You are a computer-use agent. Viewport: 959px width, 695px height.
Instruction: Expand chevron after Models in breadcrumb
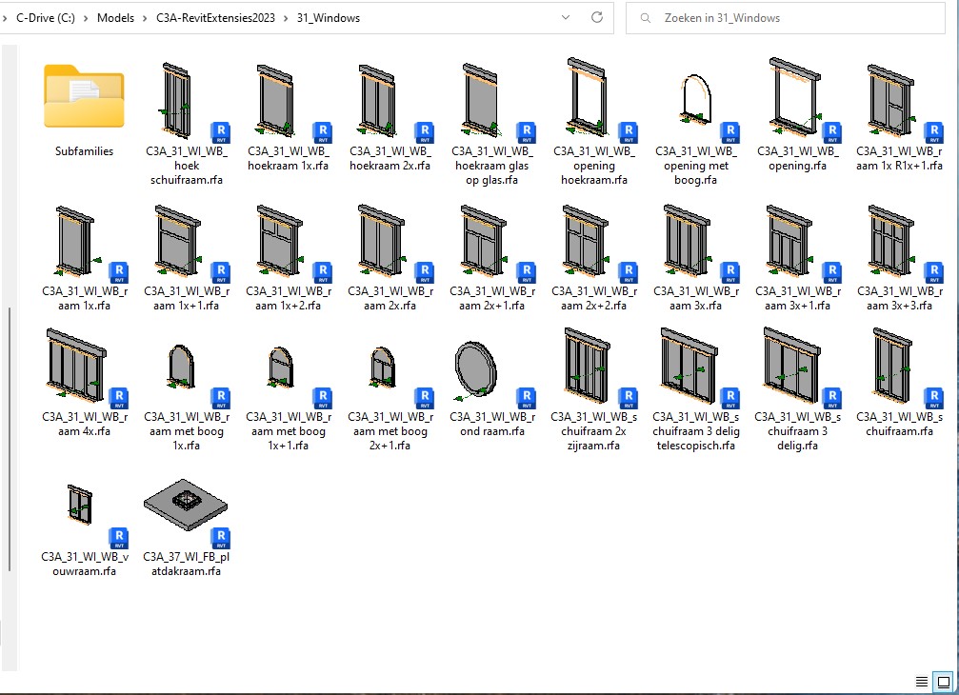tap(145, 17)
